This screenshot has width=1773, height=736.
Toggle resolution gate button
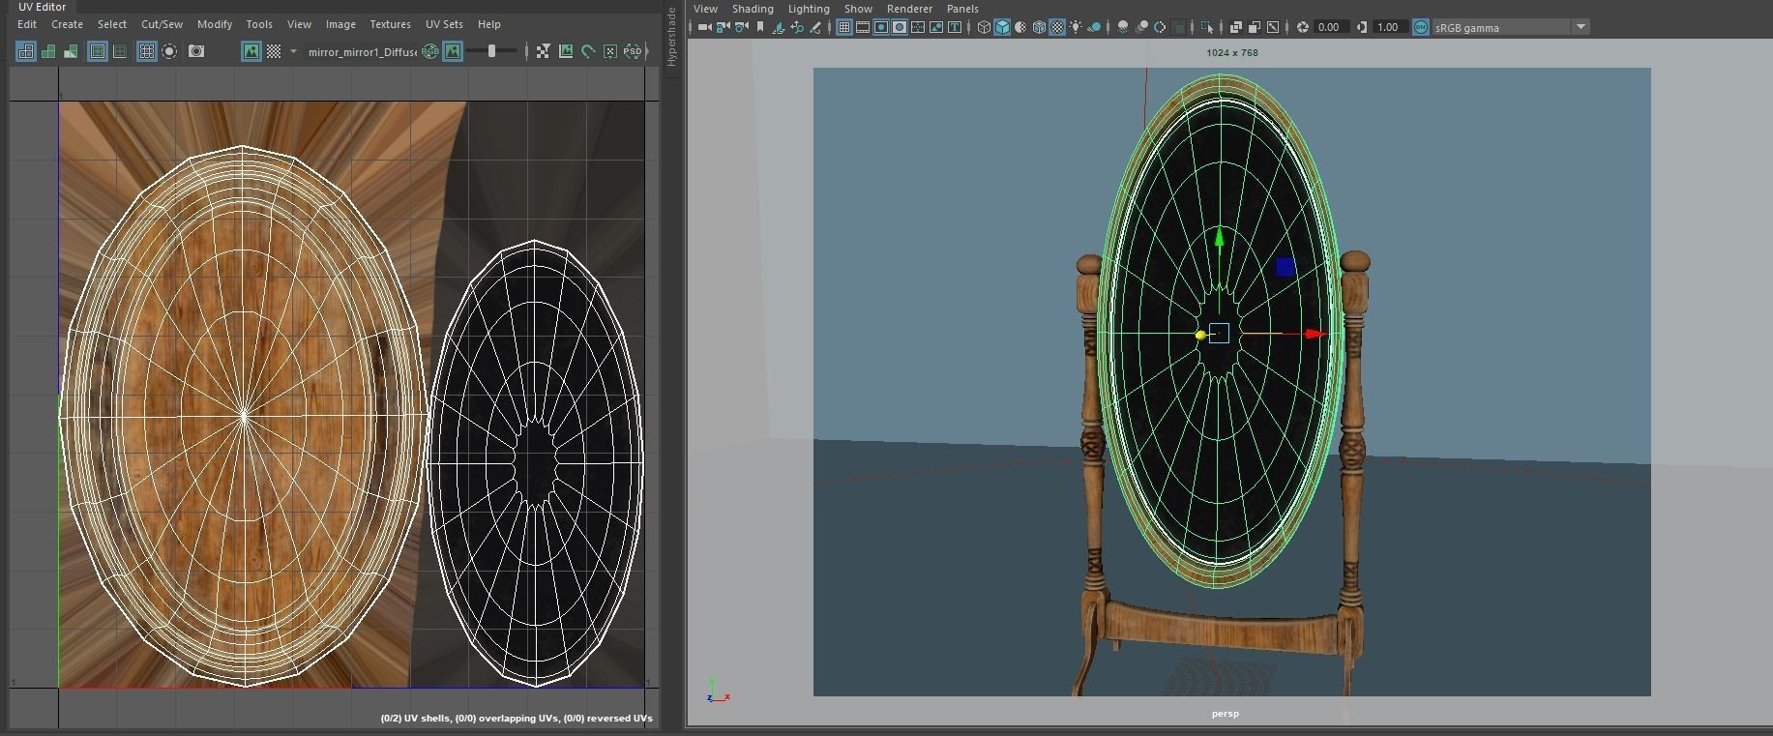coord(881,27)
